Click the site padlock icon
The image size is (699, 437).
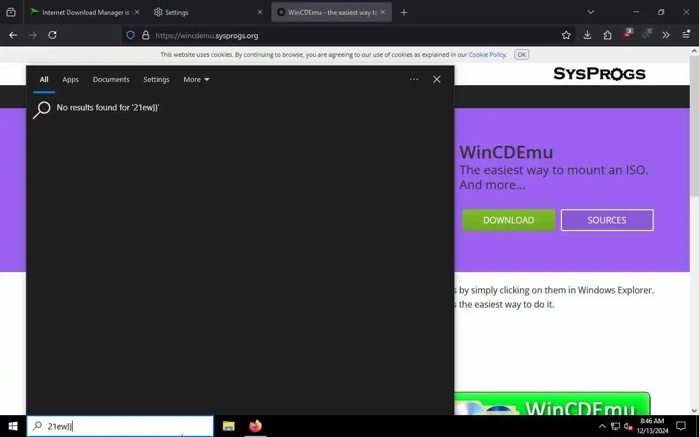(145, 35)
